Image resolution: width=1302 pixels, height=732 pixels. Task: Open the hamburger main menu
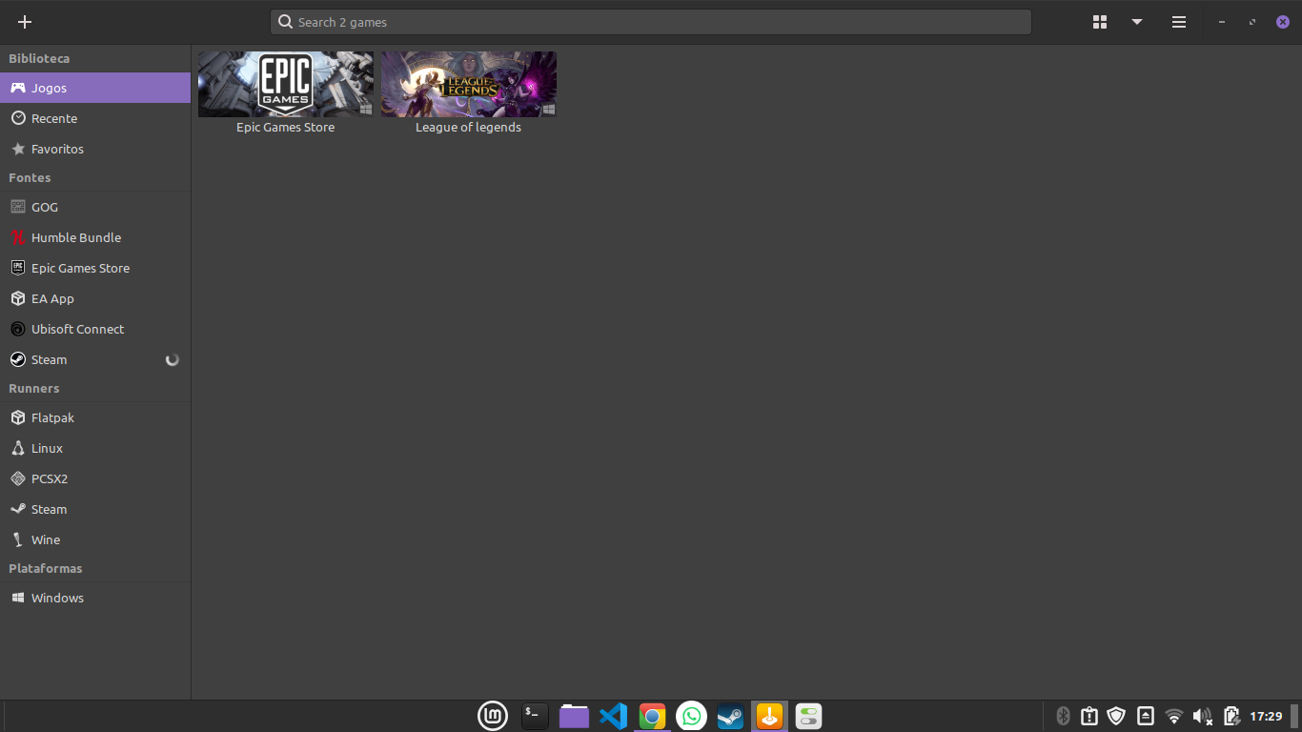pos(1178,22)
